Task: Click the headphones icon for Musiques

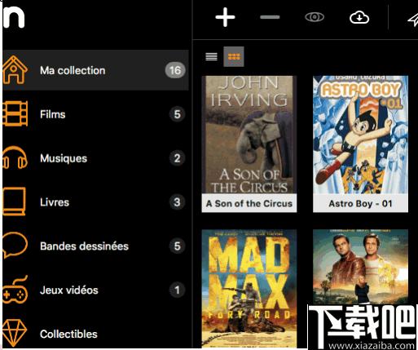Action: point(15,157)
